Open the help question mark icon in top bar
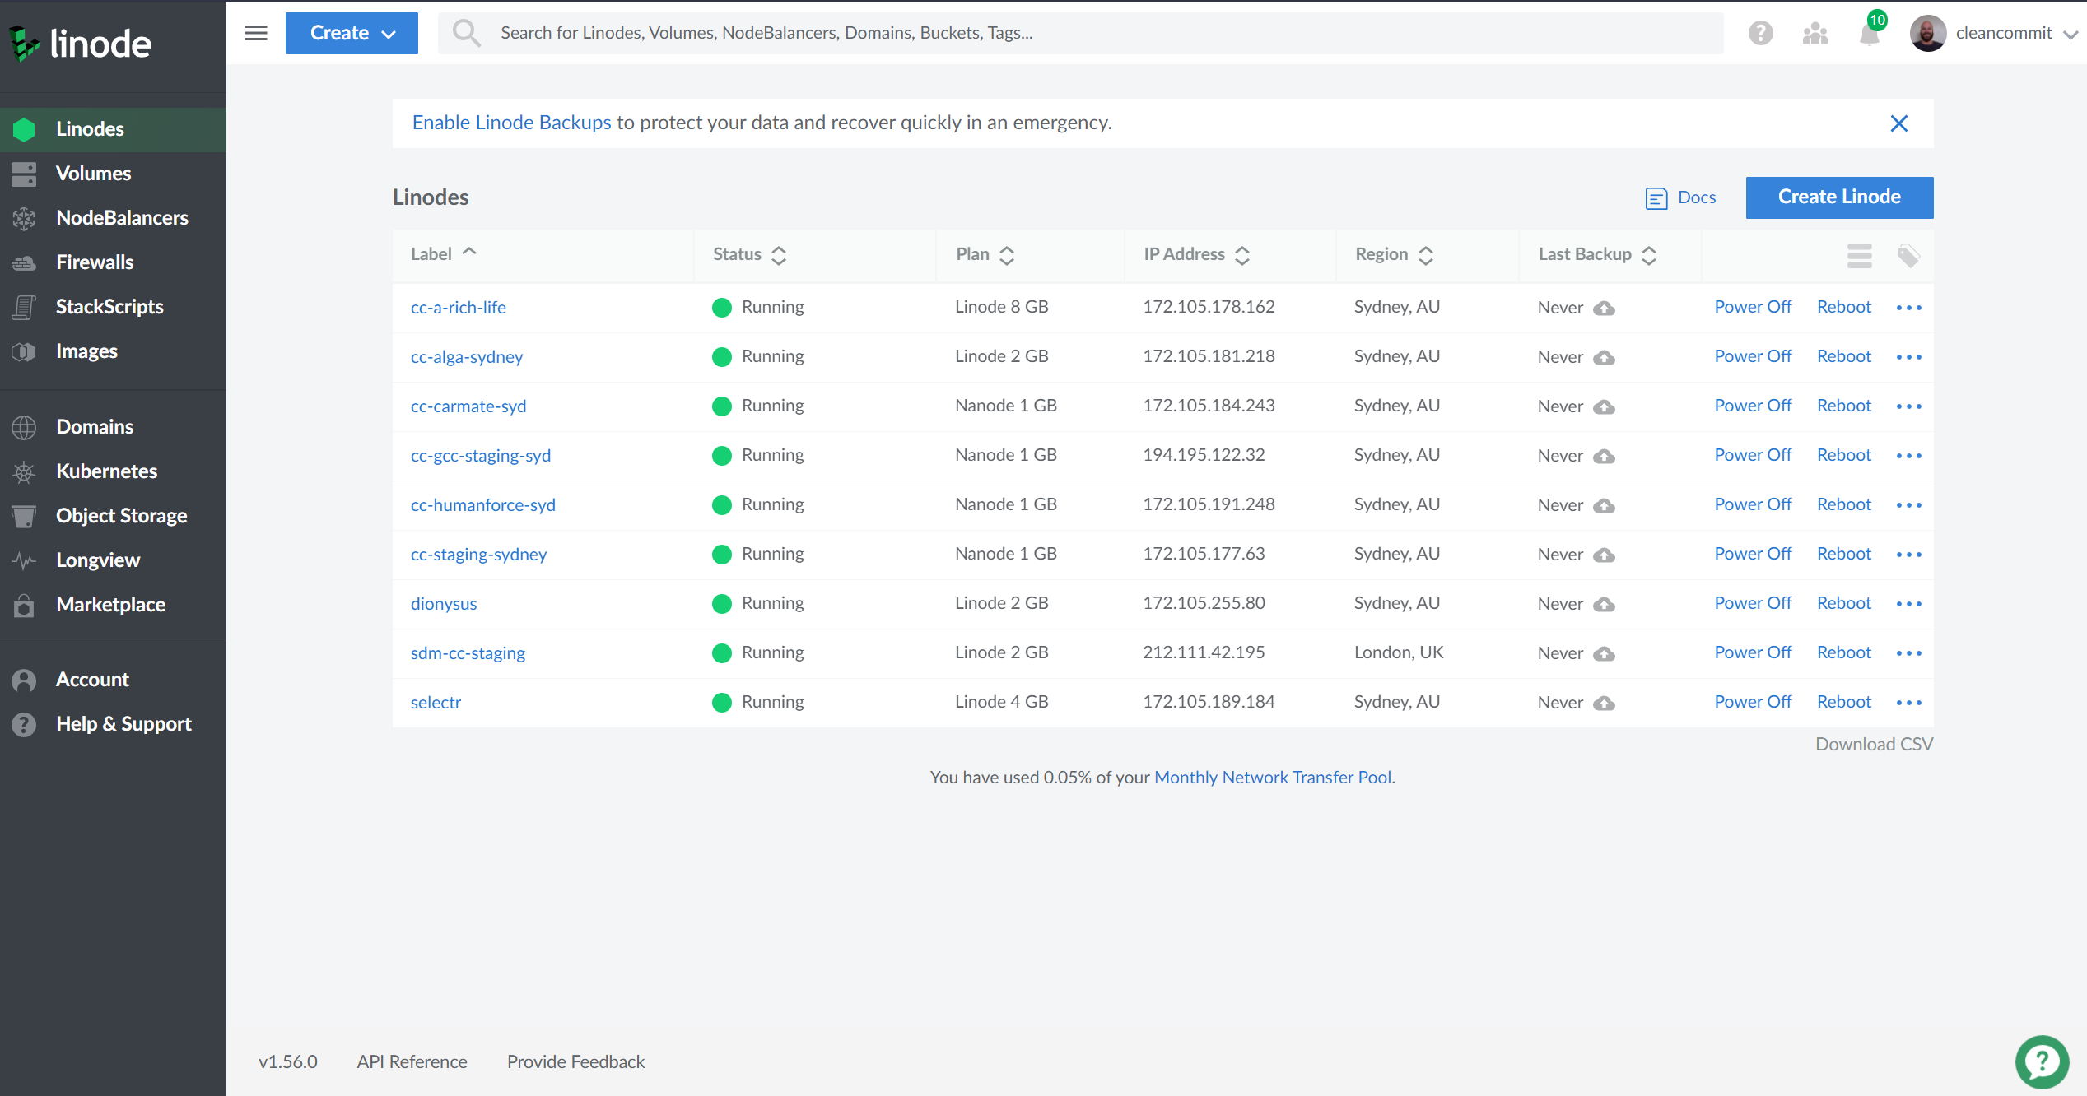Viewport: 2087px width, 1096px height. (x=1760, y=33)
